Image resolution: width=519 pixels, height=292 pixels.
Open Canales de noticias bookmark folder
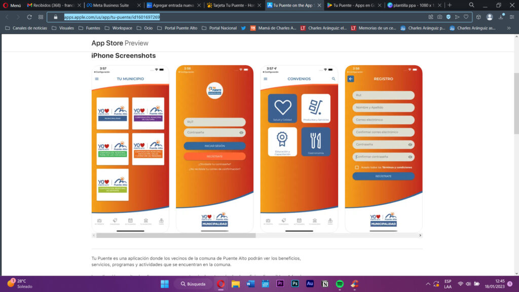coord(26,28)
